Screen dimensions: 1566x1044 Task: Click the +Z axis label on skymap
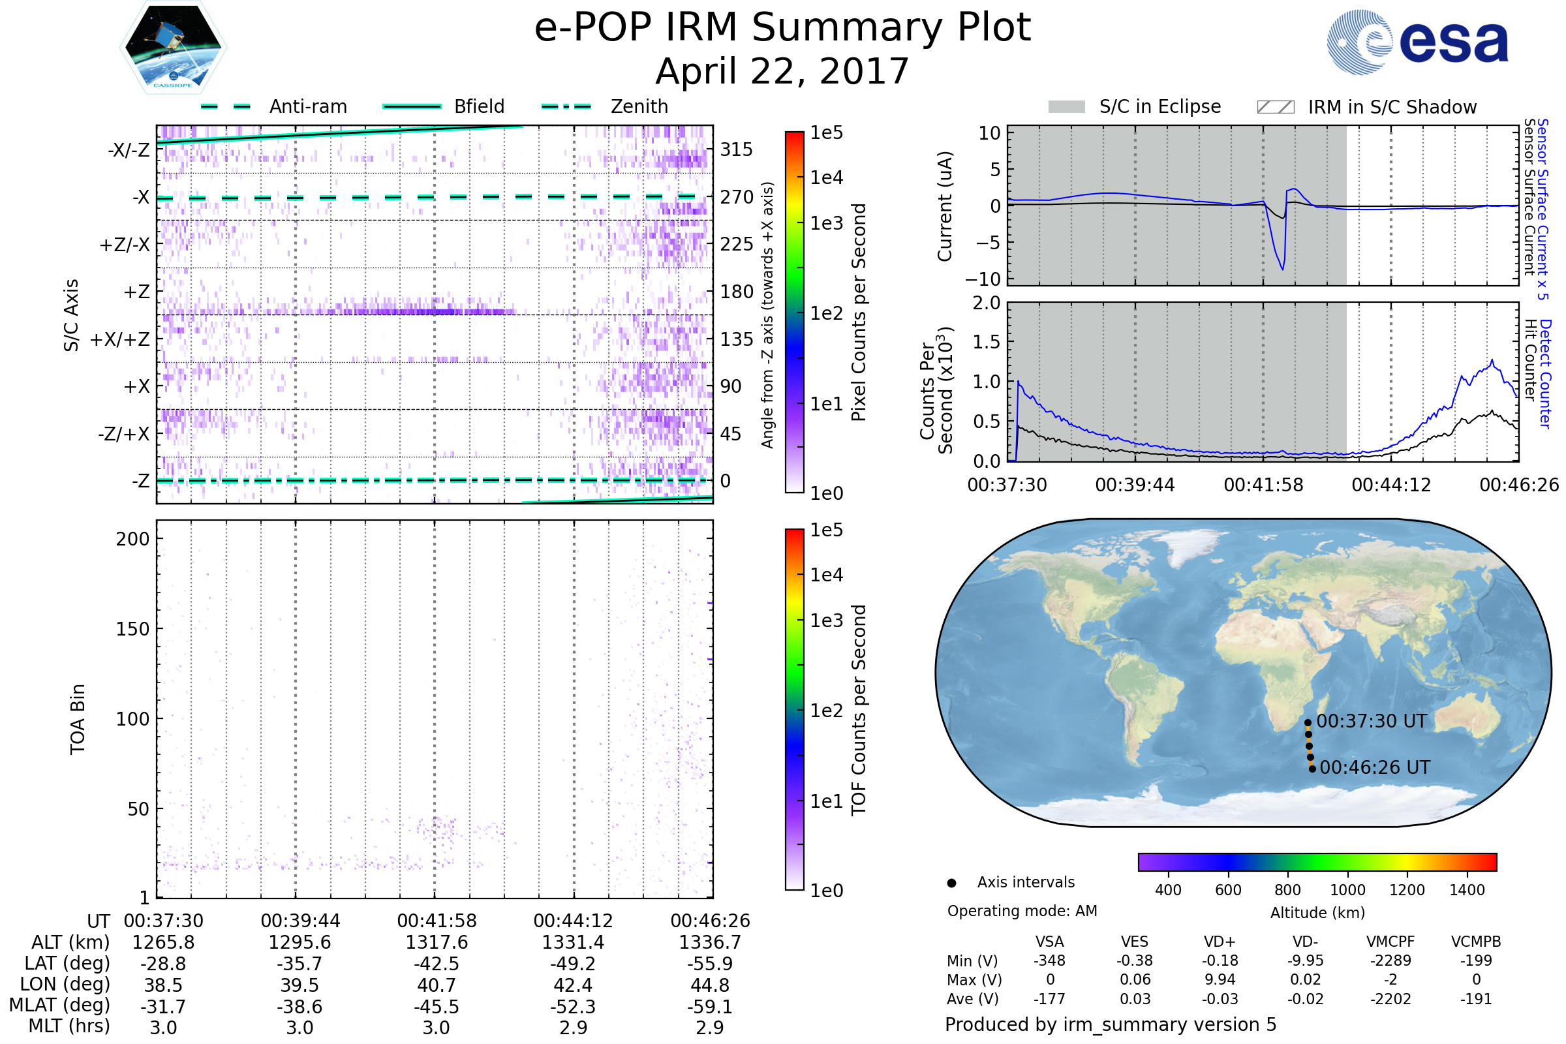(x=136, y=292)
